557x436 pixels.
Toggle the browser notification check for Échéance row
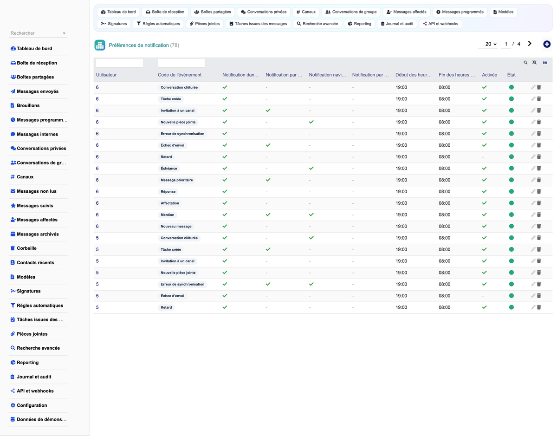311,169
